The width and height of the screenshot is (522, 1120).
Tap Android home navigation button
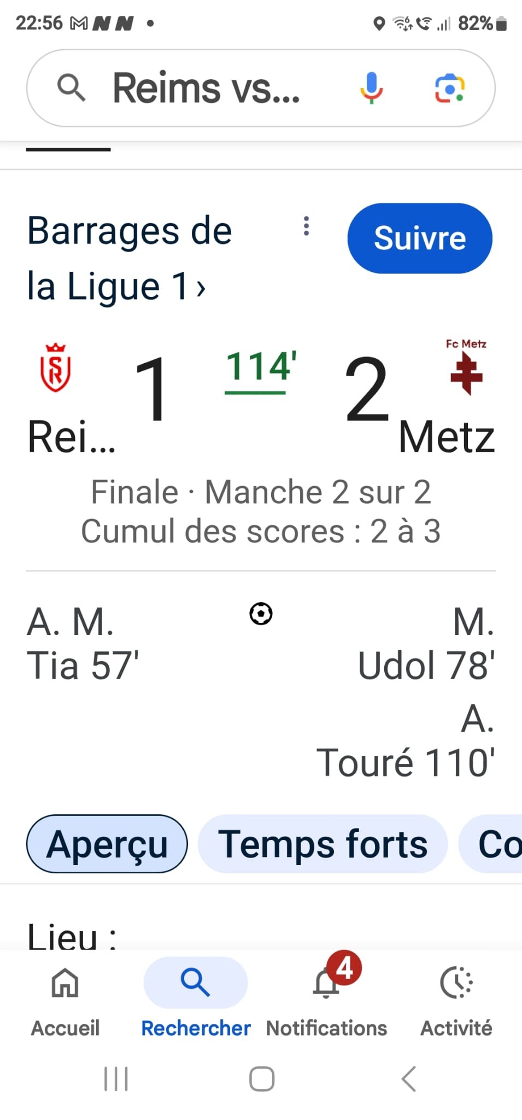[261, 1079]
